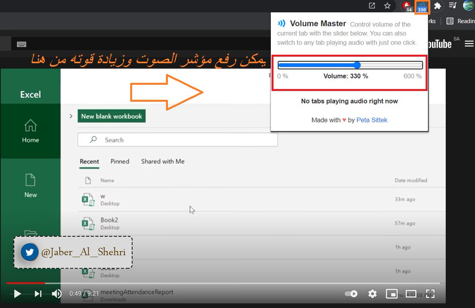Click the 57m ago date entry

click(405, 223)
